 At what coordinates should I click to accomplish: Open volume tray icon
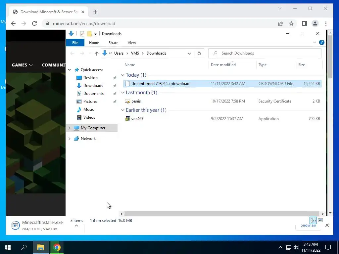(296, 247)
